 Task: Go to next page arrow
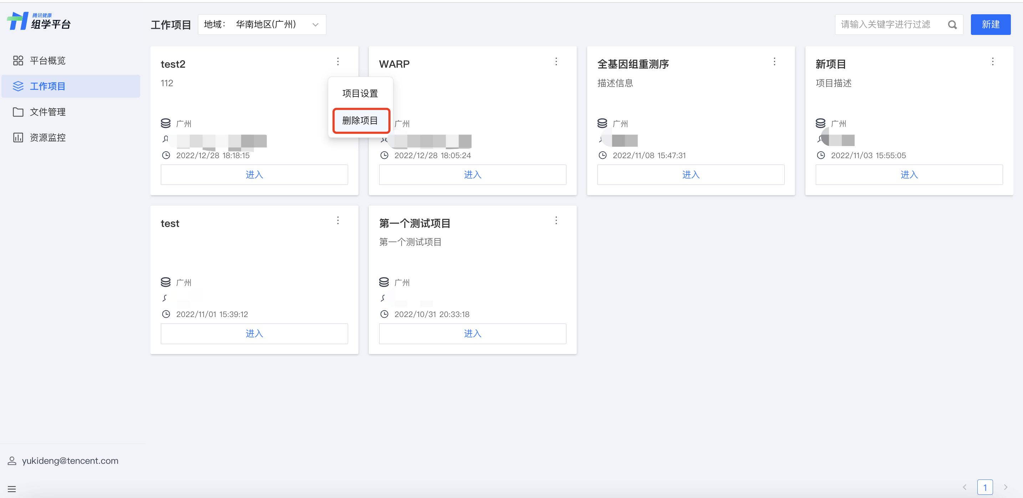point(1006,487)
